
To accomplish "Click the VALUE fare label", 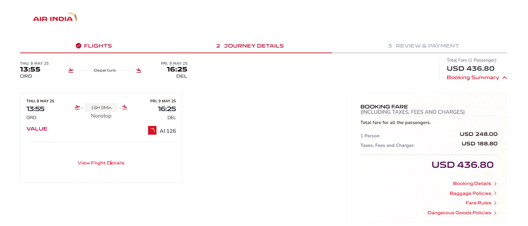I will pos(37,129).
